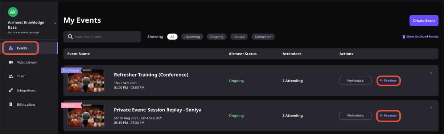
Task: Filter events by Upcoming
Action: tap(192, 37)
